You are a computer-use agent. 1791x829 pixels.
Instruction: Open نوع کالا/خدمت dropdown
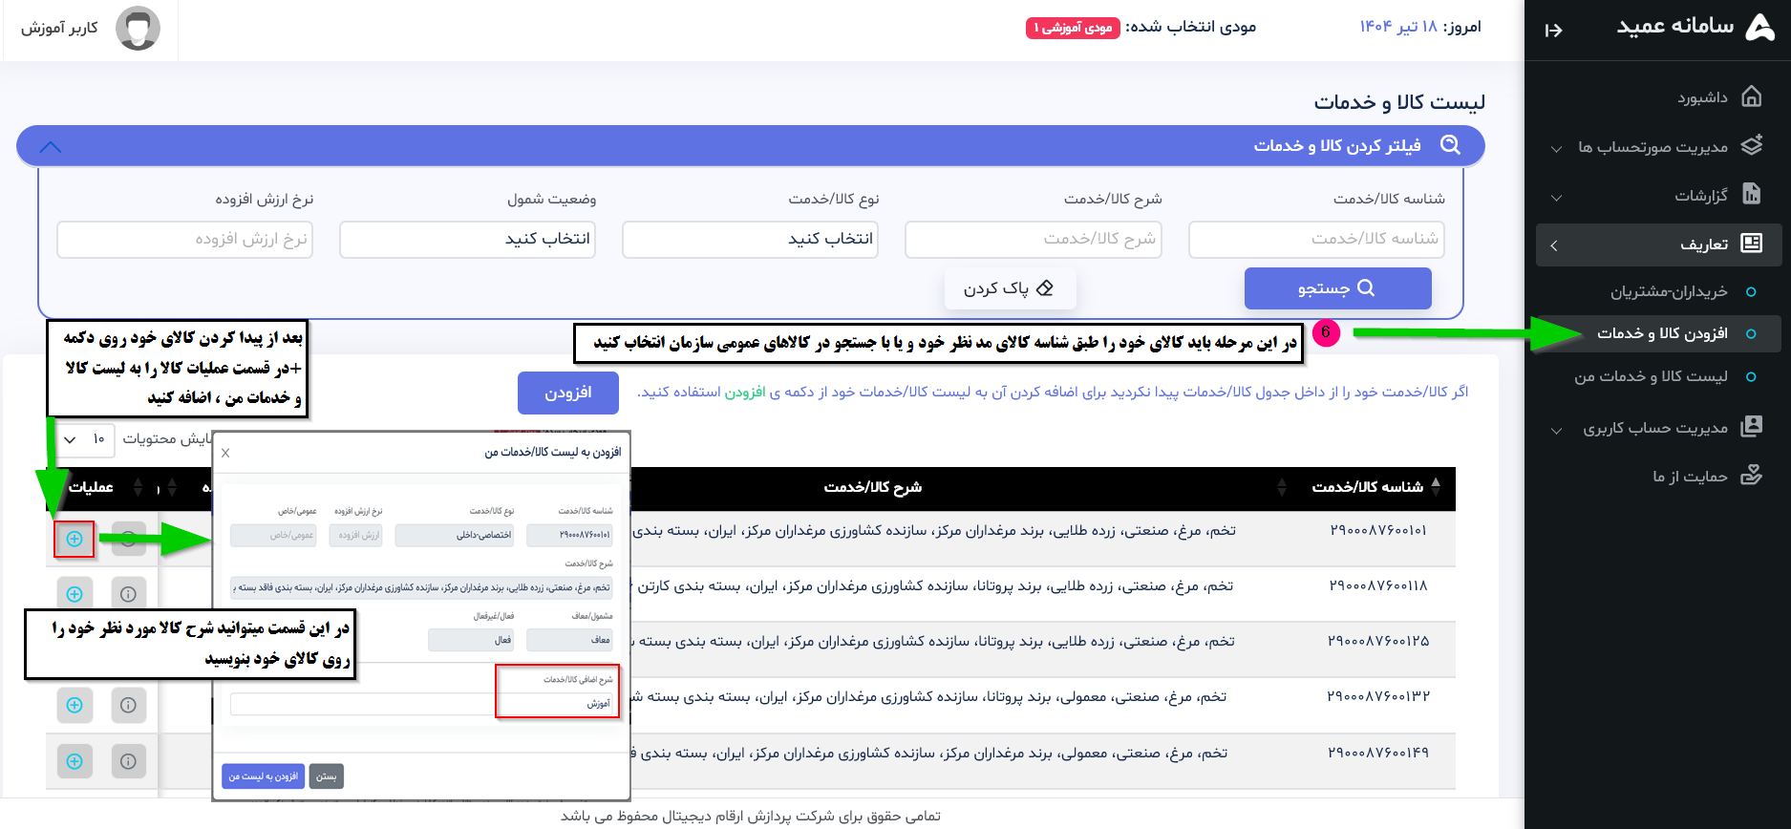[750, 239]
